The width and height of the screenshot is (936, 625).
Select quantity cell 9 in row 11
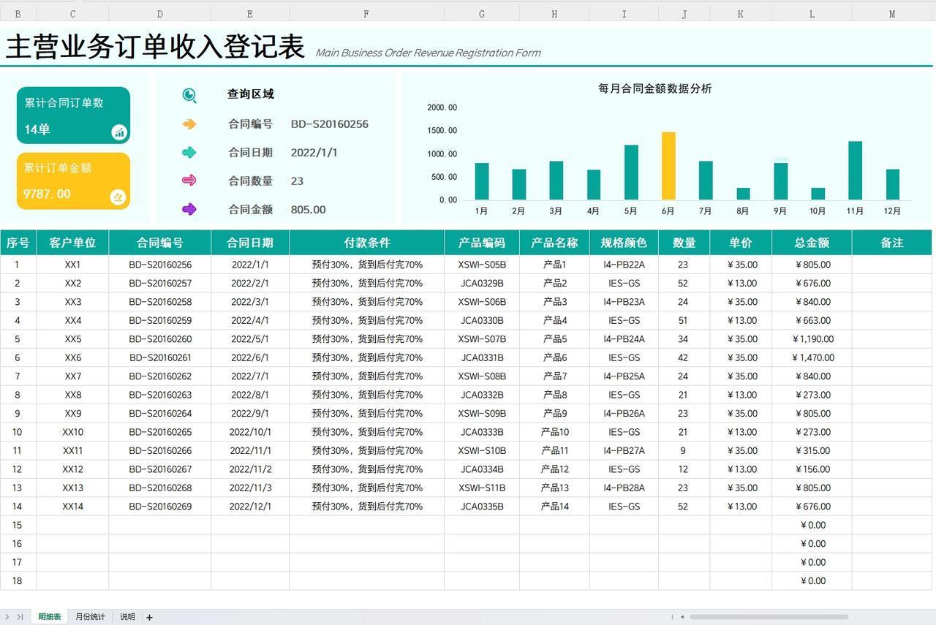tap(683, 451)
